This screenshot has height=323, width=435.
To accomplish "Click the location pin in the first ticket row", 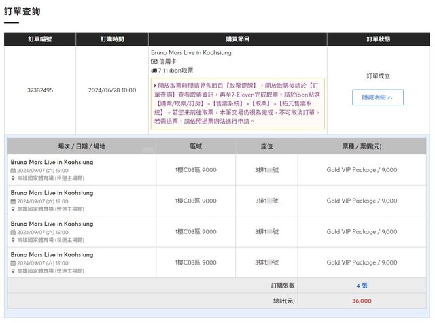I will point(14,179).
